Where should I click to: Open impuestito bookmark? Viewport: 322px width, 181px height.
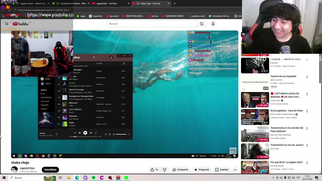(x=96, y=16)
